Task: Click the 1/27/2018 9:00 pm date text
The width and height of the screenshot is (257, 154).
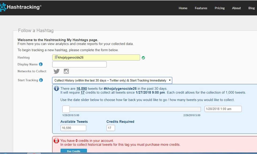Action: click(150, 93)
